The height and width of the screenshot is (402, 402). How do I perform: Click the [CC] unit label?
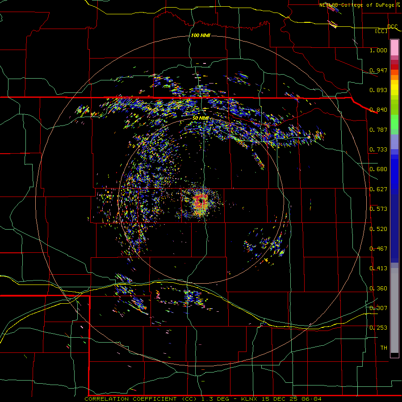[x=381, y=31]
